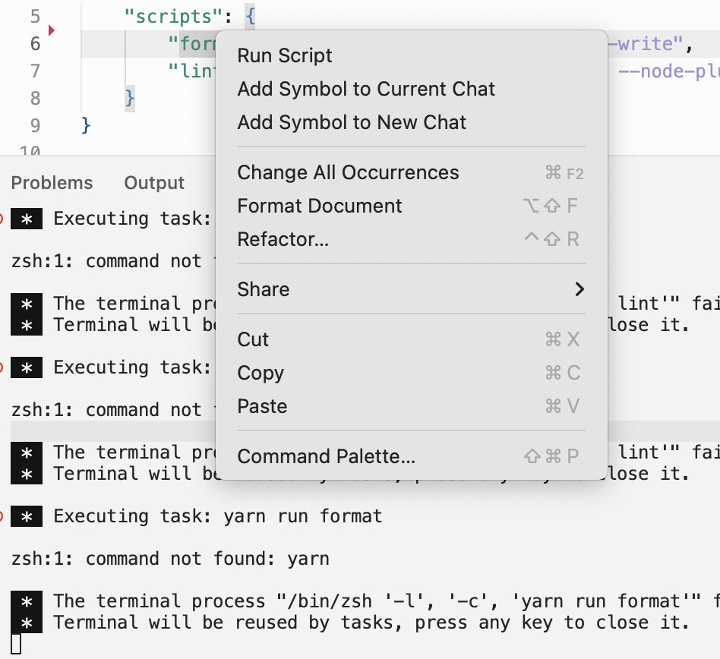This screenshot has width=720, height=659.
Task: Select Add Symbol to New Chat
Action: pyautogui.click(x=352, y=122)
